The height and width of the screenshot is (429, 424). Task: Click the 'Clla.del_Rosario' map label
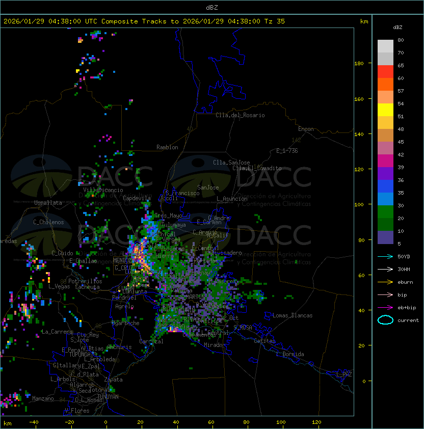[x=240, y=115]
